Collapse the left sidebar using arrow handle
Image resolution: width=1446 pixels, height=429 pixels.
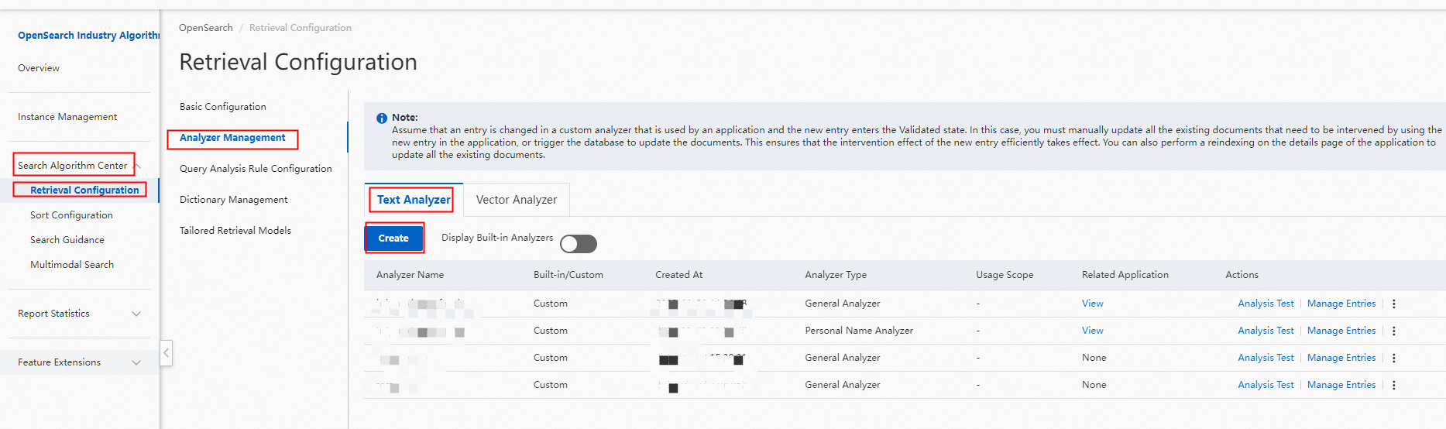point(166,353)
